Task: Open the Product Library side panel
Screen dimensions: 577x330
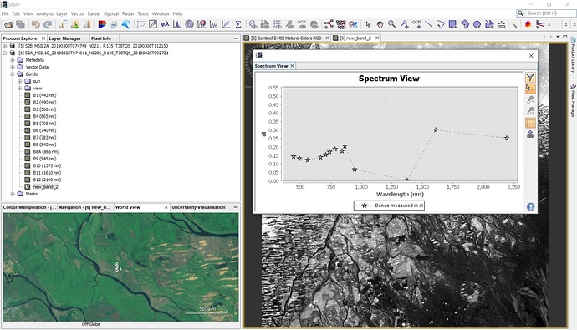Action: click(x=573, y=54)
